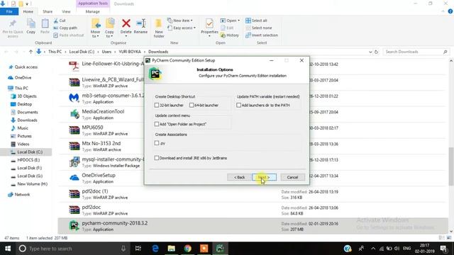The width and height of the screenshot is (454, 255).
Task: Open the File menu tab
Action: tap(9, 11)
